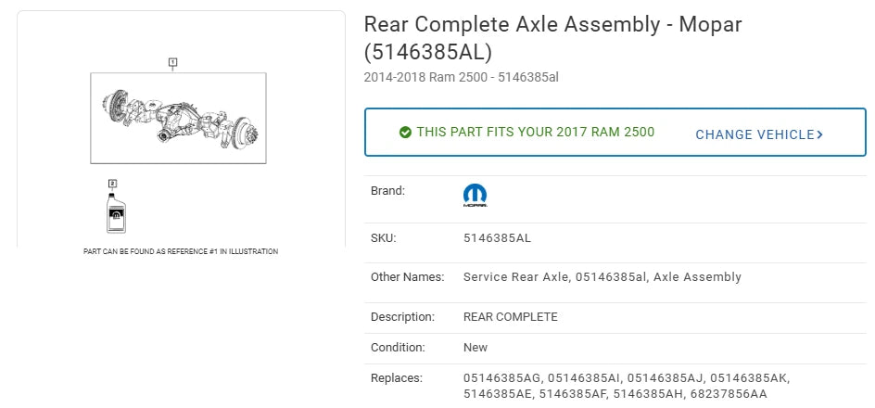Click the green checkmark fitment icon

point(406,133)
